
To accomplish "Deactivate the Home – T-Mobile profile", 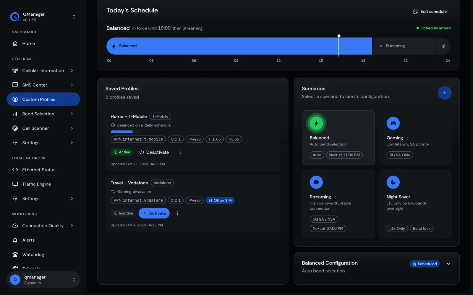I will [154, 152].
